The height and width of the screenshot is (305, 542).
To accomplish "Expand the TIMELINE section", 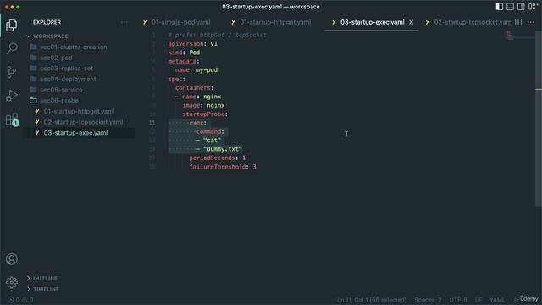I will tap(46, 289).
